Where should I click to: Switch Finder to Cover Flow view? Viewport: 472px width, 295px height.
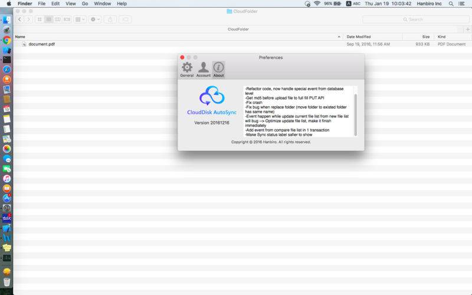point(67,19)
